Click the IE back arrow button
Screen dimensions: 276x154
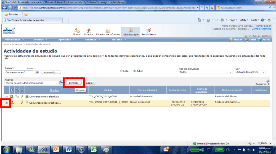coord(4,8)
